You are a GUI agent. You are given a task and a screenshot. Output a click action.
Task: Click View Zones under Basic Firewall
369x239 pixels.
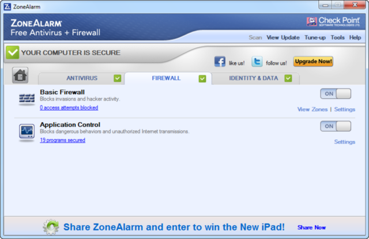[312, 109]
